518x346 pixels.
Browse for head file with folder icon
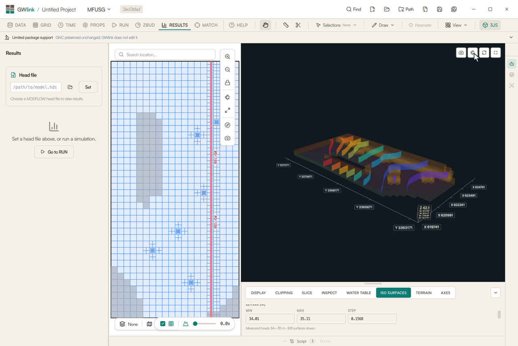pos(70,87)
